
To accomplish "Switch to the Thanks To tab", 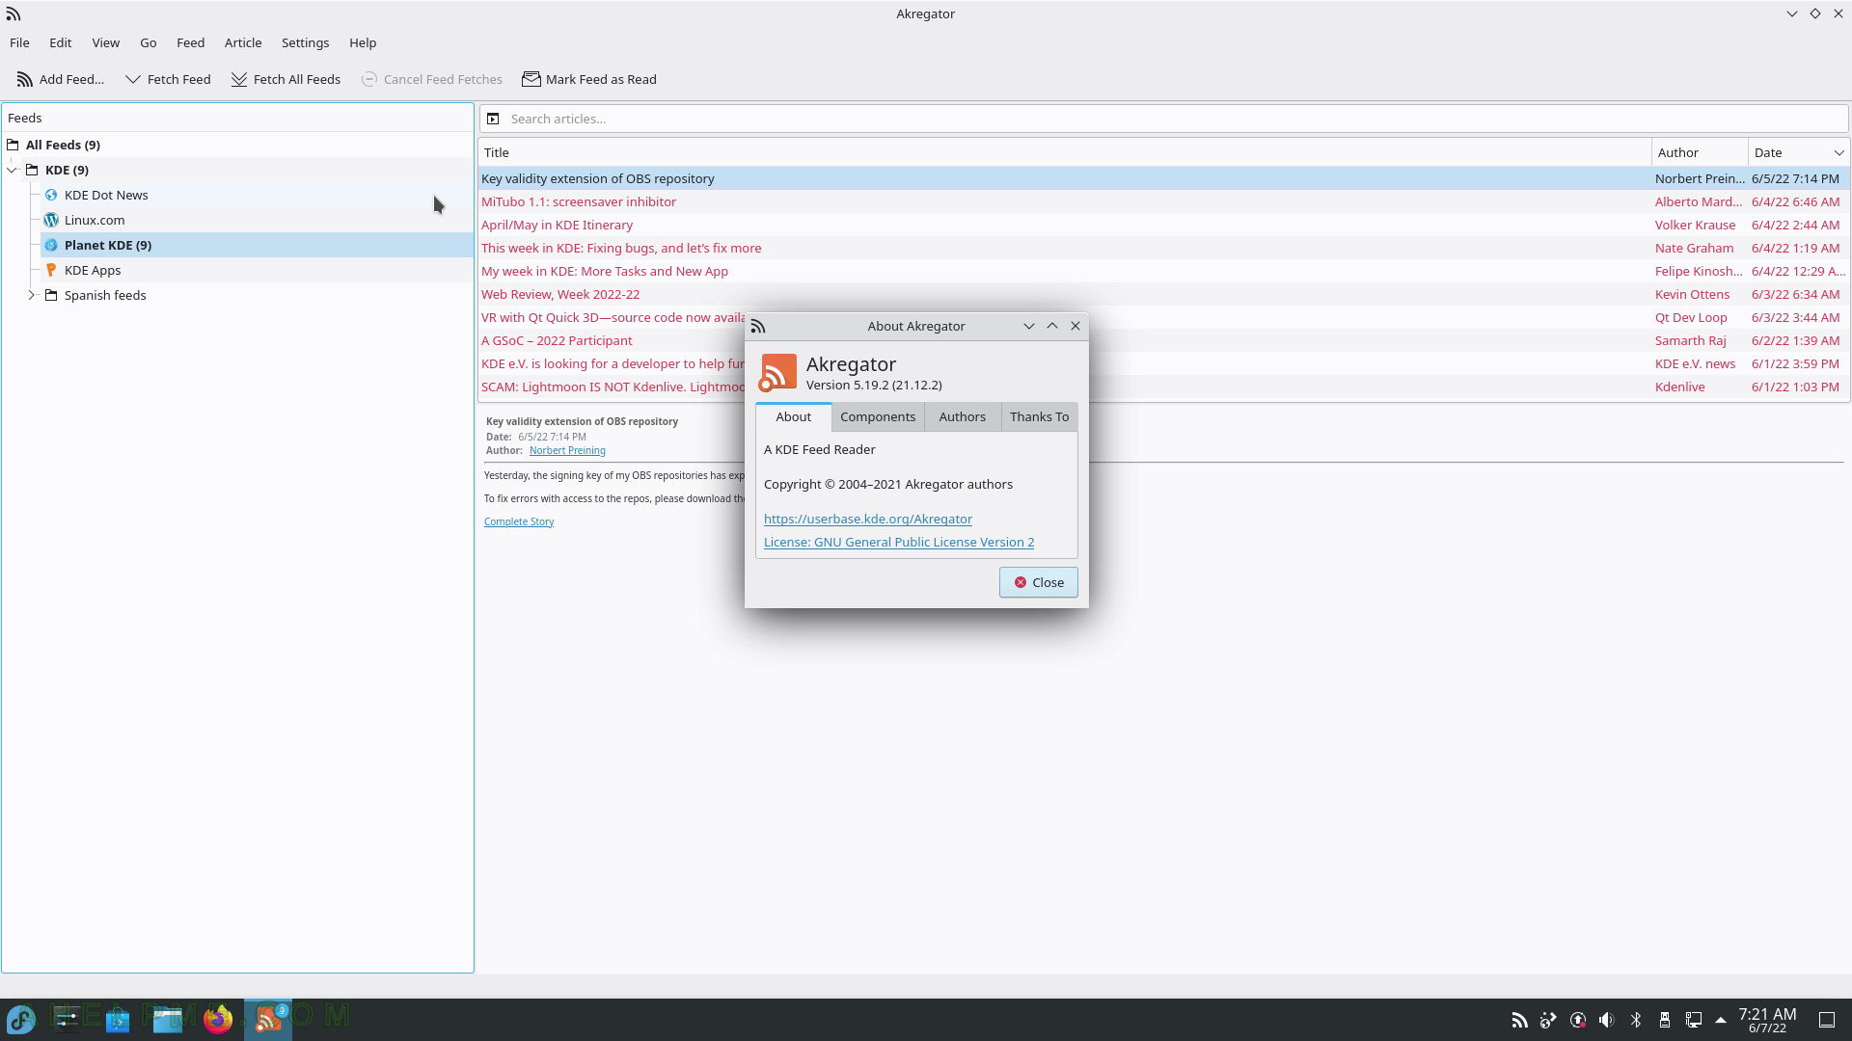I will pos(1040,416).
